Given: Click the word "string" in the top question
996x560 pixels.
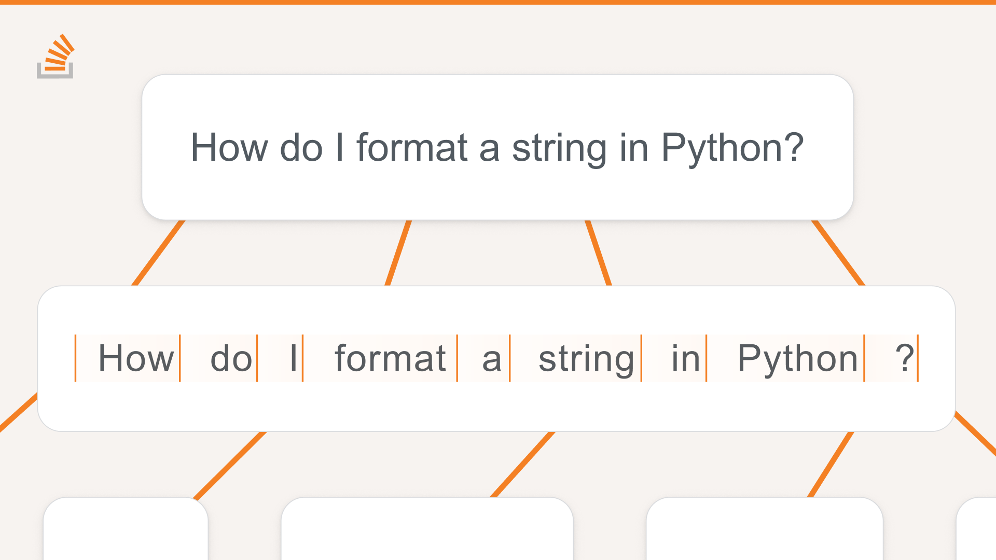Looking at the screenshot, I should 559,148.
